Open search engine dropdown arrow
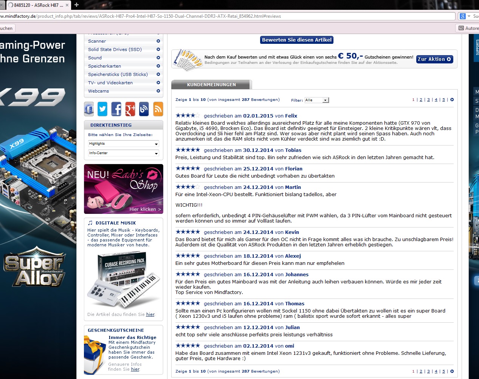Image resolution: width=479 pixels, height=379 pixels. click(x=469, y=16)
